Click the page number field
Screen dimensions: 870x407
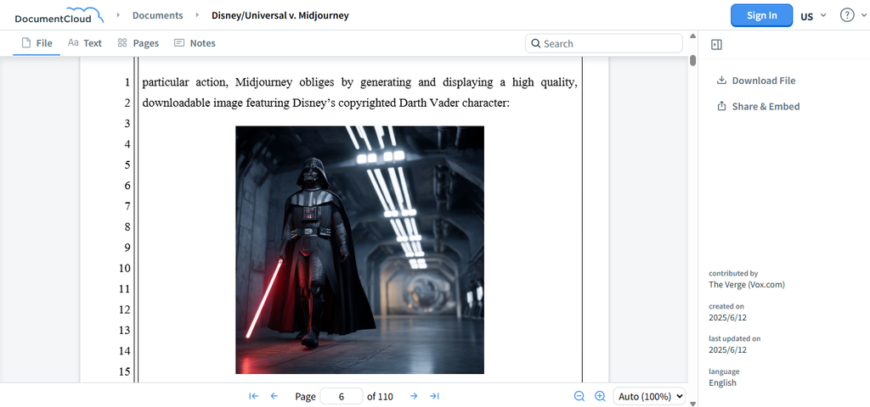click(342, 397)
